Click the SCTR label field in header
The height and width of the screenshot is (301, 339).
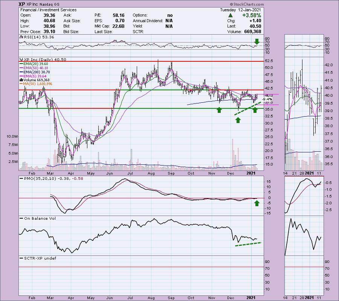point(138,32)
